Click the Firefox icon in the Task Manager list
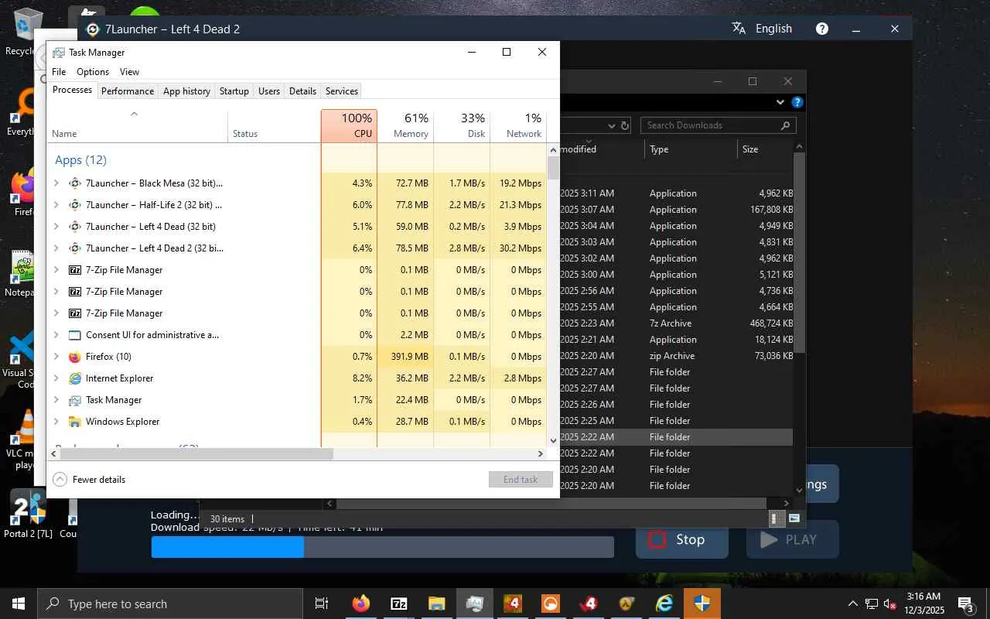This screenshot has width=990, height=619. click(x=75, y=357)
